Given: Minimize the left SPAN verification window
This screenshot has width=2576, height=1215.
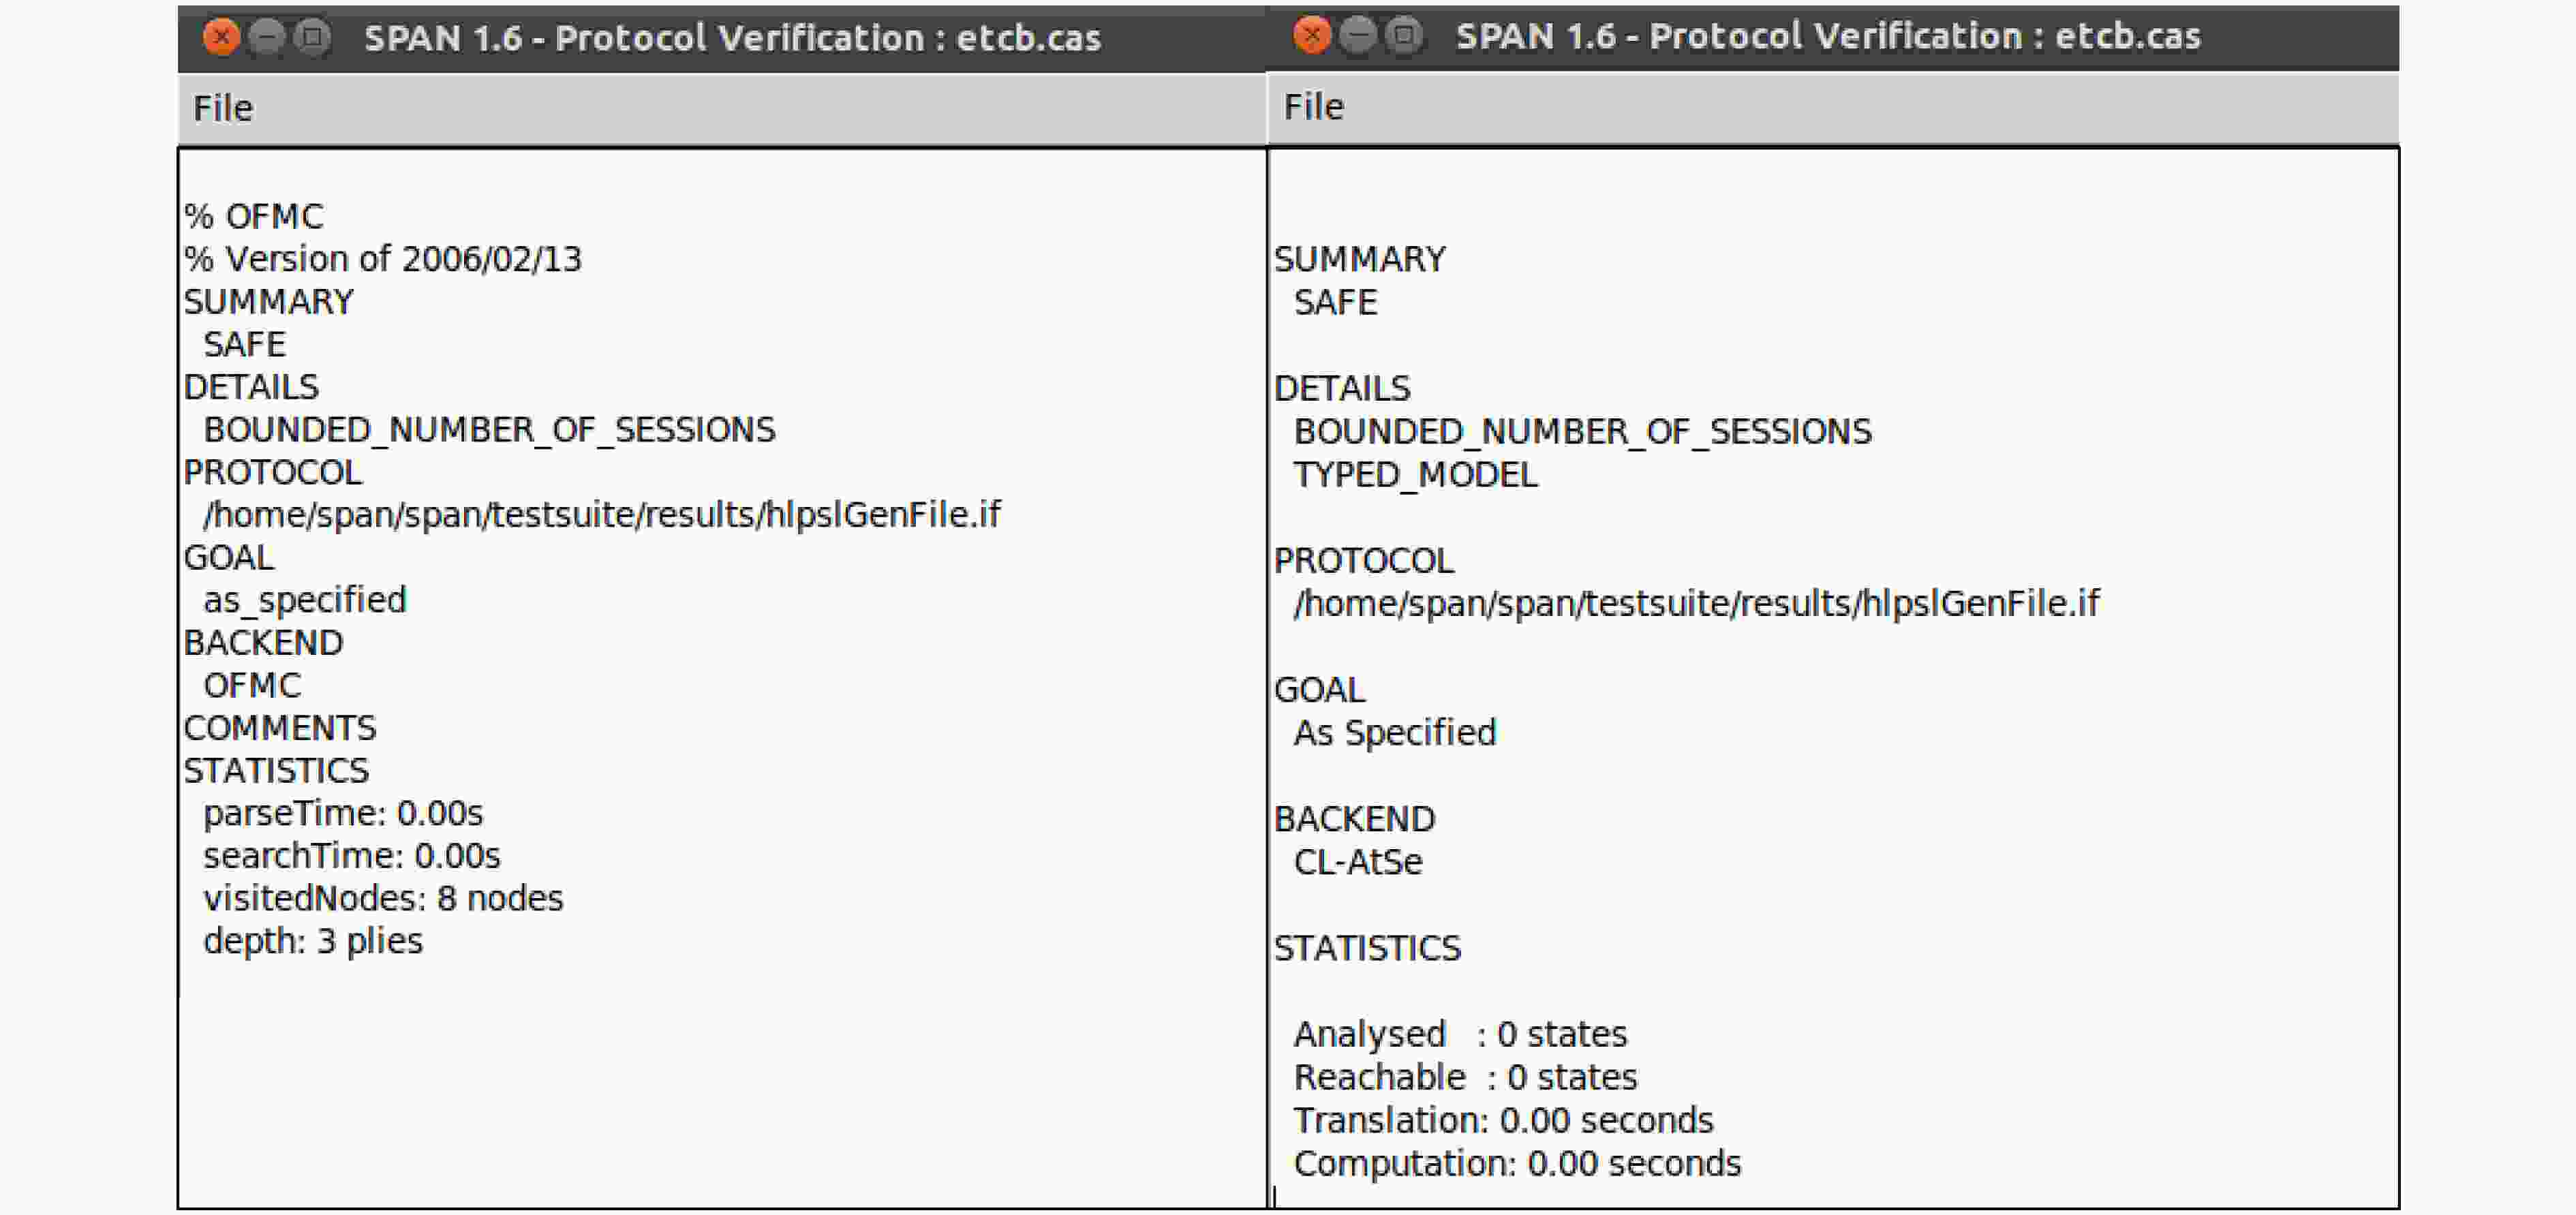Looking at the screenshot, I should click(266, 38).
